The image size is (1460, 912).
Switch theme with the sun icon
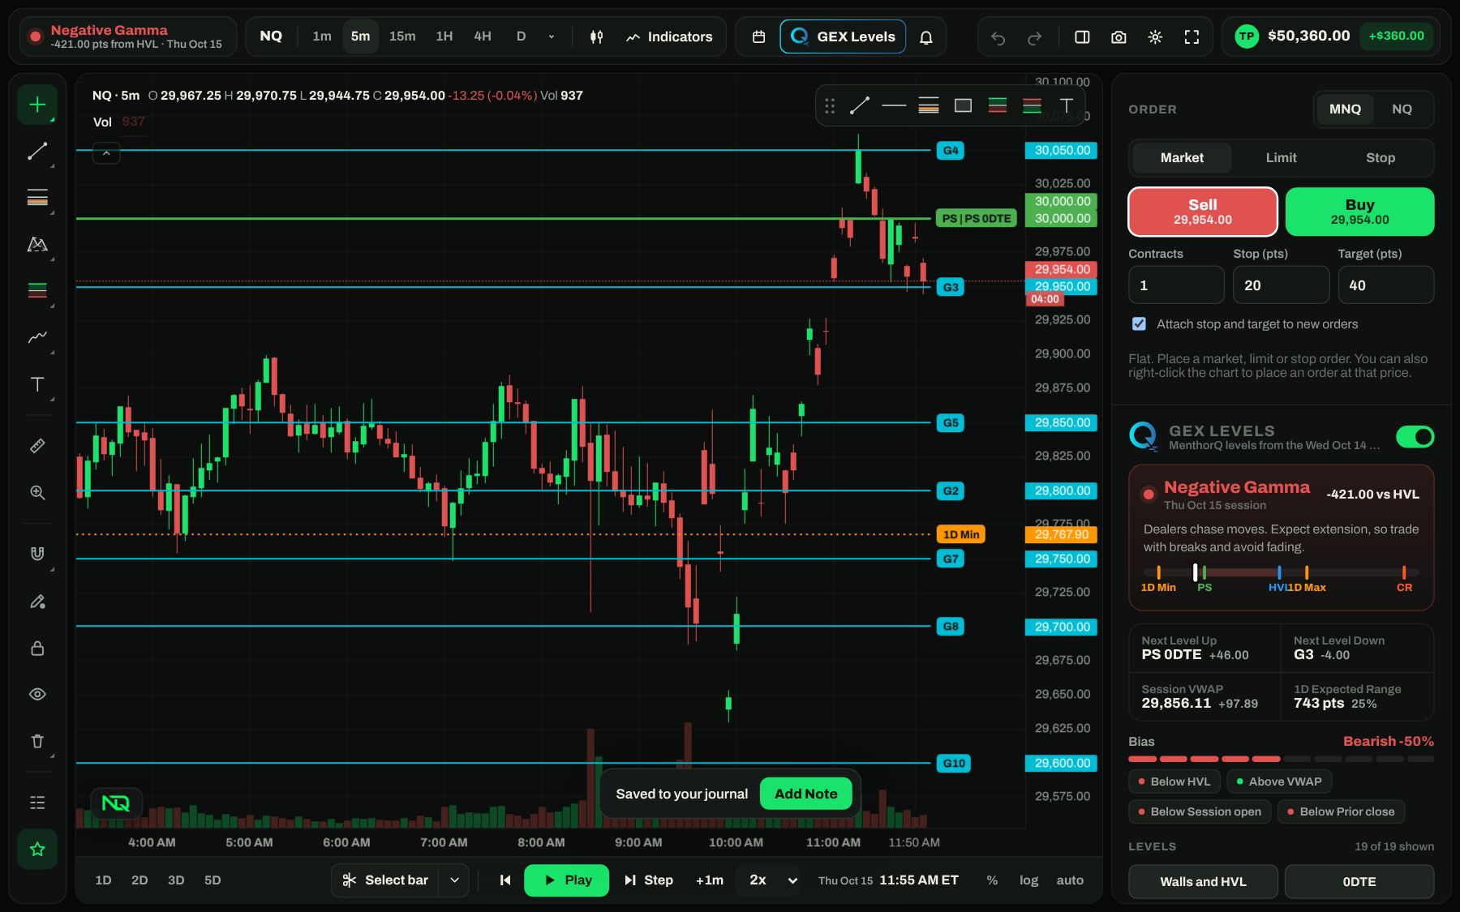point(1155,36)
